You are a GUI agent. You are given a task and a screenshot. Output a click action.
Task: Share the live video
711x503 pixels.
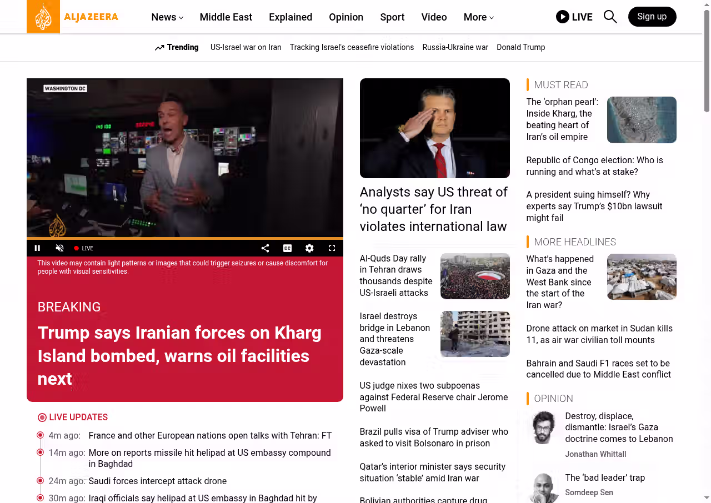click(x=265, y=248)
